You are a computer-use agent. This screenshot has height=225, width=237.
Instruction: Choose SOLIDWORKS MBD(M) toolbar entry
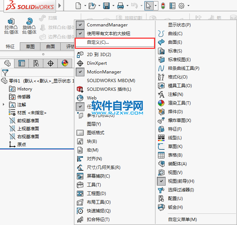[115, 81]
